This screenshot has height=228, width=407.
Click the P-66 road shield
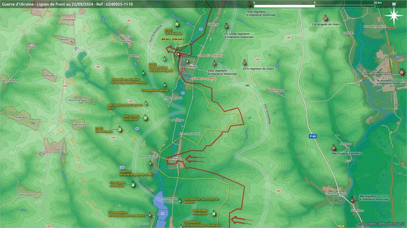pyautogui.click(x=312, y=136)
